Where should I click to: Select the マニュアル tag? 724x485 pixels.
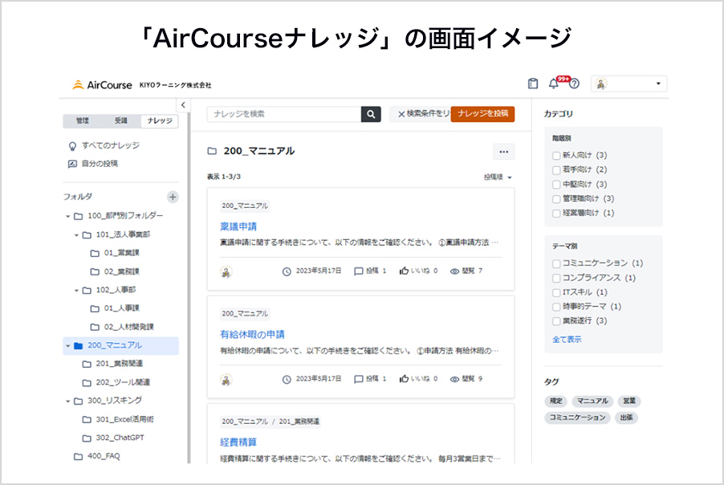tap(592, 401)
